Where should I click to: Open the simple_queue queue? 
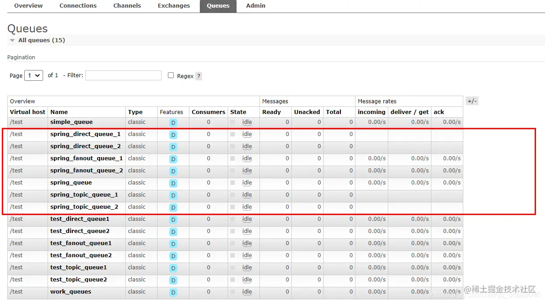tap(71, 122)
